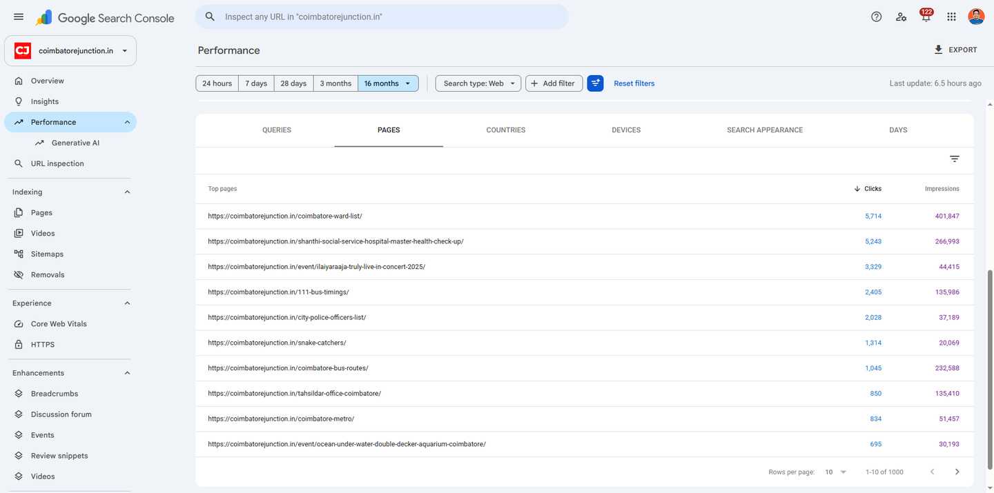The height and width of the screenshot is (493, 994).
Task: Click the search magnifier icon in URL bar
Action: pos(211,17)
